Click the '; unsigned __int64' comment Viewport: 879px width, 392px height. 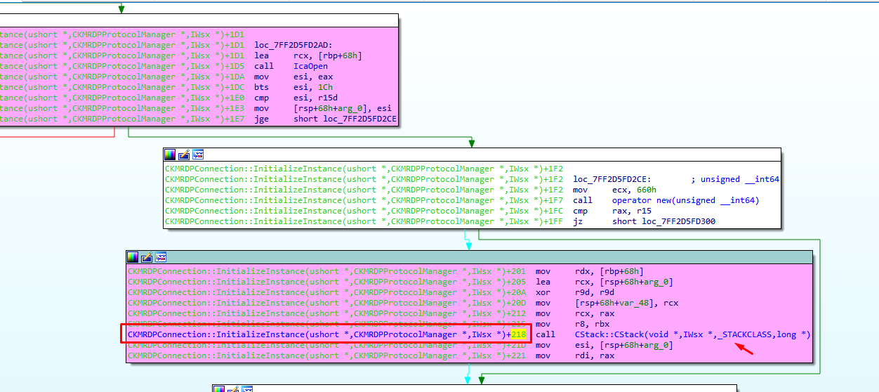click(735, 179)
